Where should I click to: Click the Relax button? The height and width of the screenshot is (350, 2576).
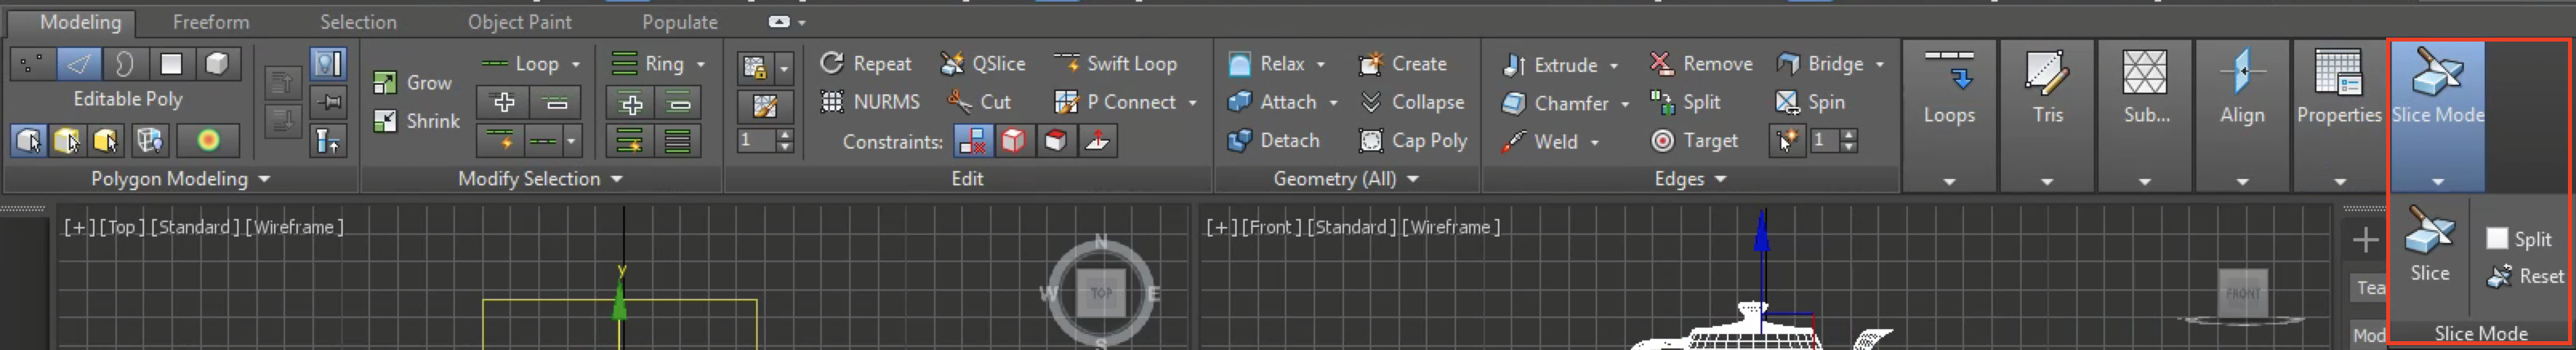pyautogui.click(x=1266, y=64)
